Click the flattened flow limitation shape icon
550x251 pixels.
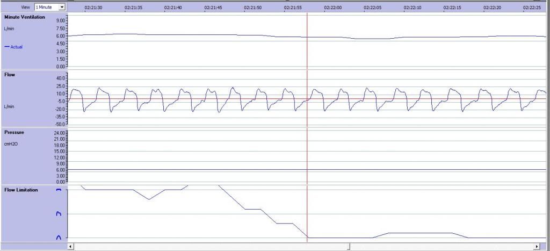(59, 190)
